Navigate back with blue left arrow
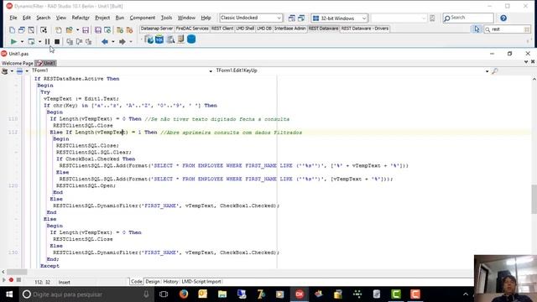The image size is (537, 302). pos(105,42)
